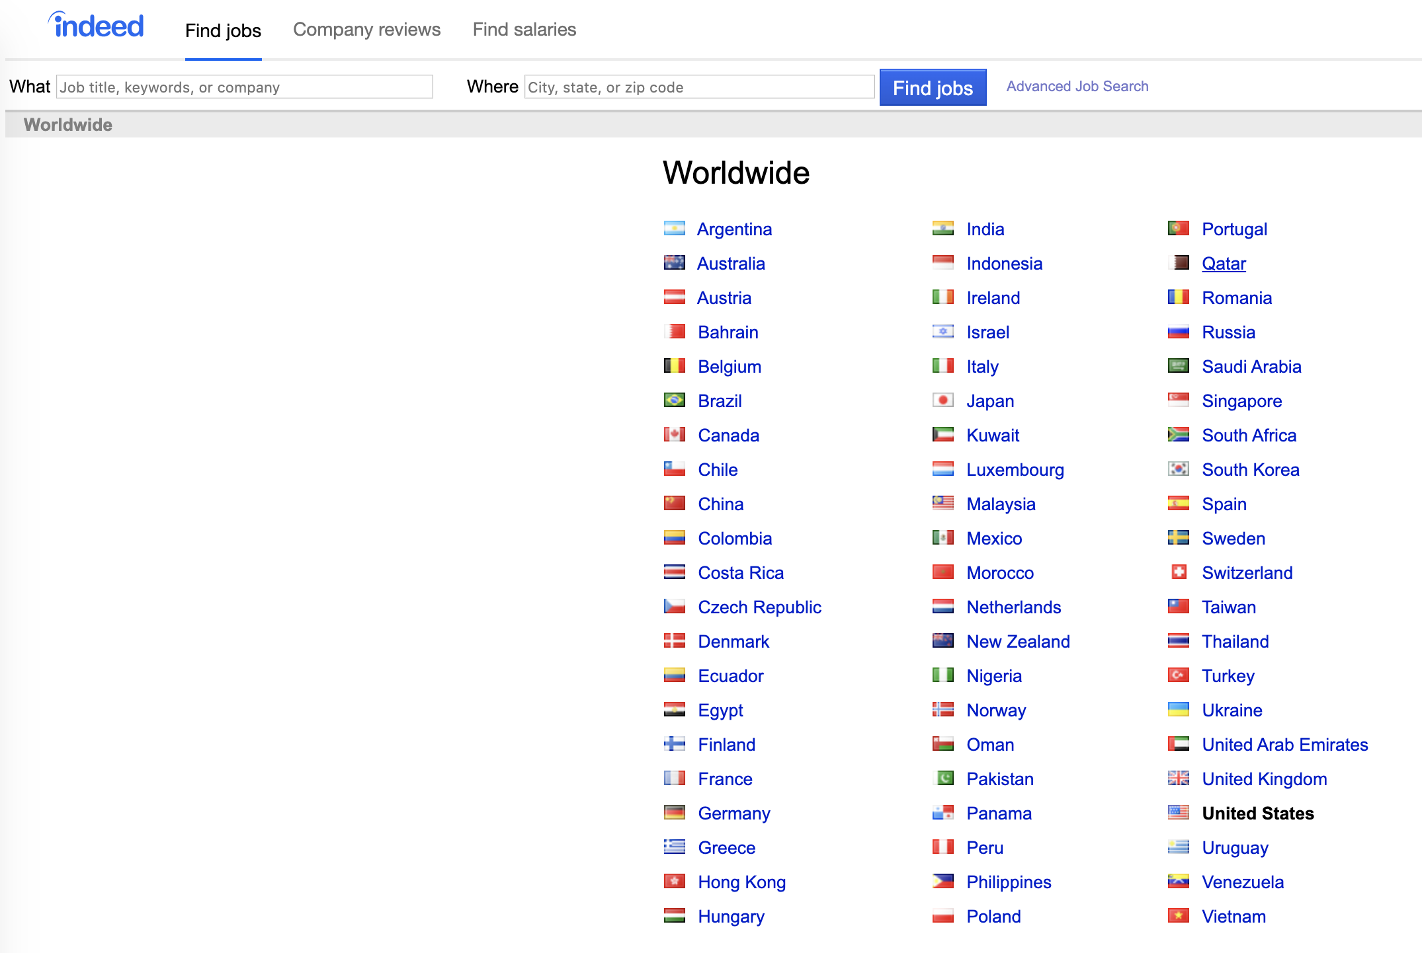Open the Kuwait link
The width and height of the screenshot is (1422, 953).
pyautogui.click(x=992, y=436)
